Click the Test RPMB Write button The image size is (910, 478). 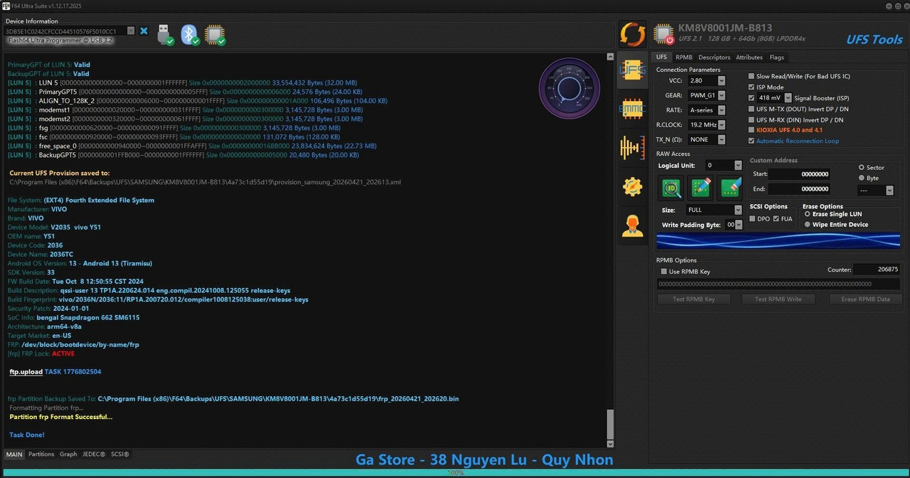click(778, 299)
